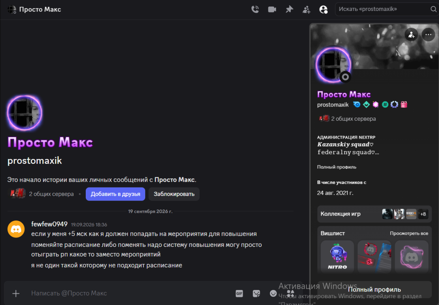Click the large chat intro avatar

[25, 113]
